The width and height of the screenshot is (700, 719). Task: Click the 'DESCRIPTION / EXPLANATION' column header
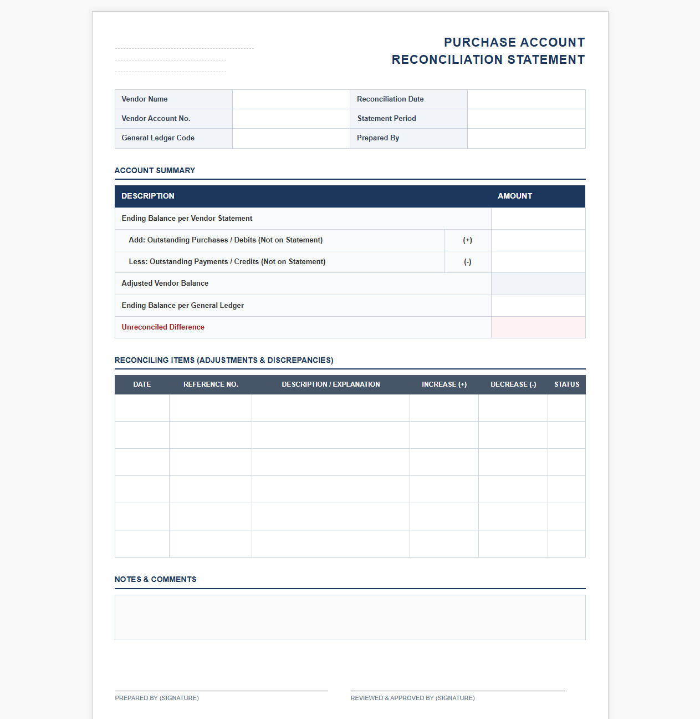pyautogui.click(x=331, y=384)
